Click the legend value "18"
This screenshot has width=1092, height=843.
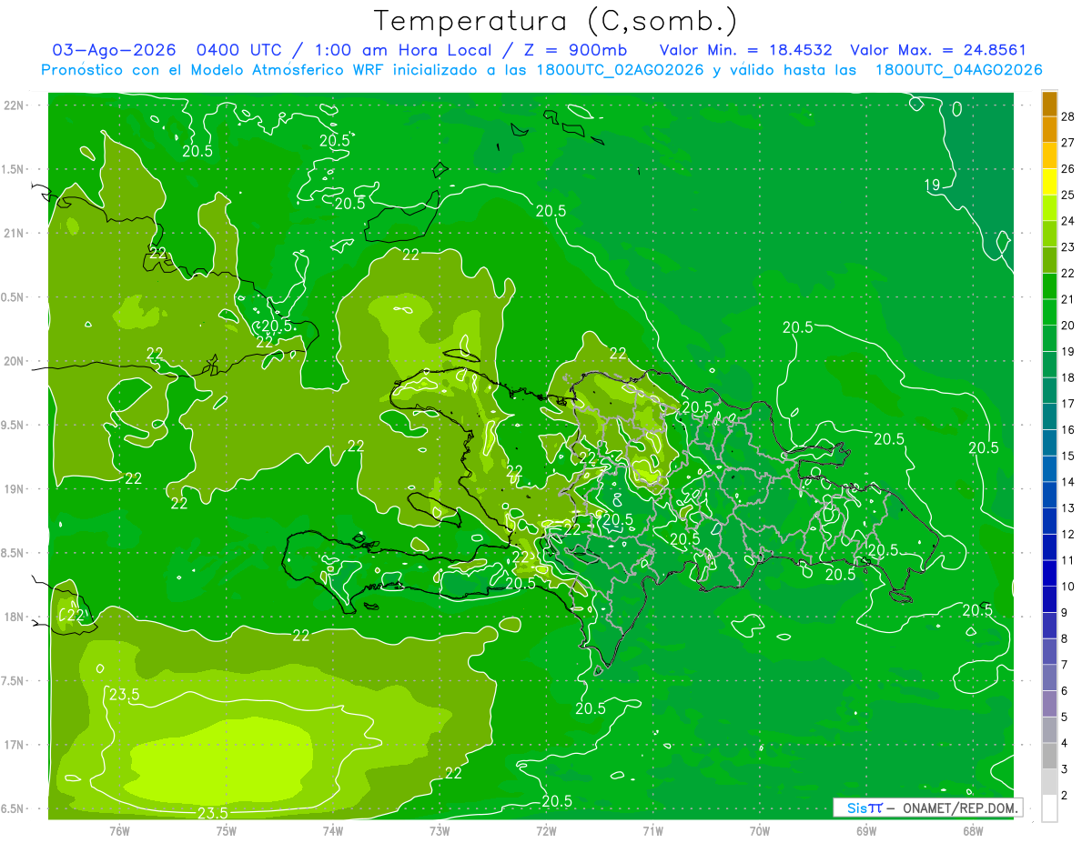1068,377
